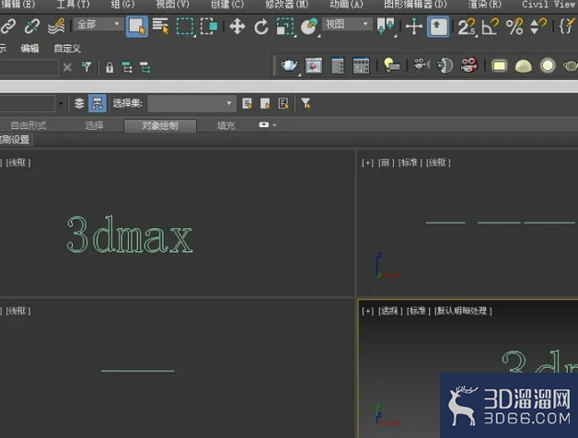This screenshot has width=578, height=438.
Task: Open the [前] viewport view menu
Action: pos(386,163)
